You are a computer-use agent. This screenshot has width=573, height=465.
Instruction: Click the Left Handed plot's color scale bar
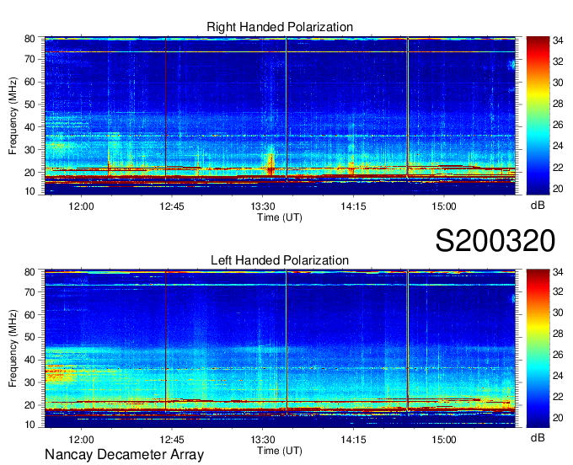pyautogui.click(x=538, y=349)
